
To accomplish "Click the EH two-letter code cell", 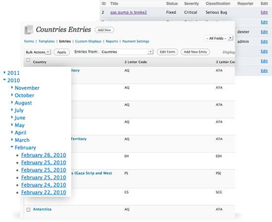I will 127,156.
